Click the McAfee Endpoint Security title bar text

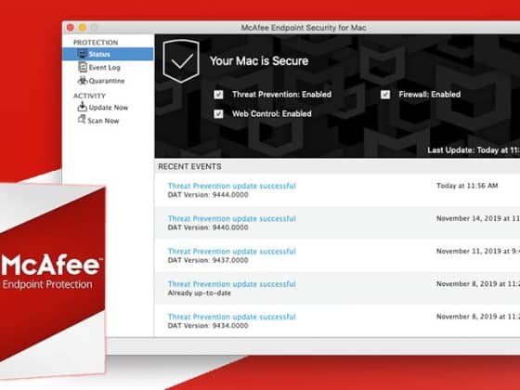click(304, 28)
